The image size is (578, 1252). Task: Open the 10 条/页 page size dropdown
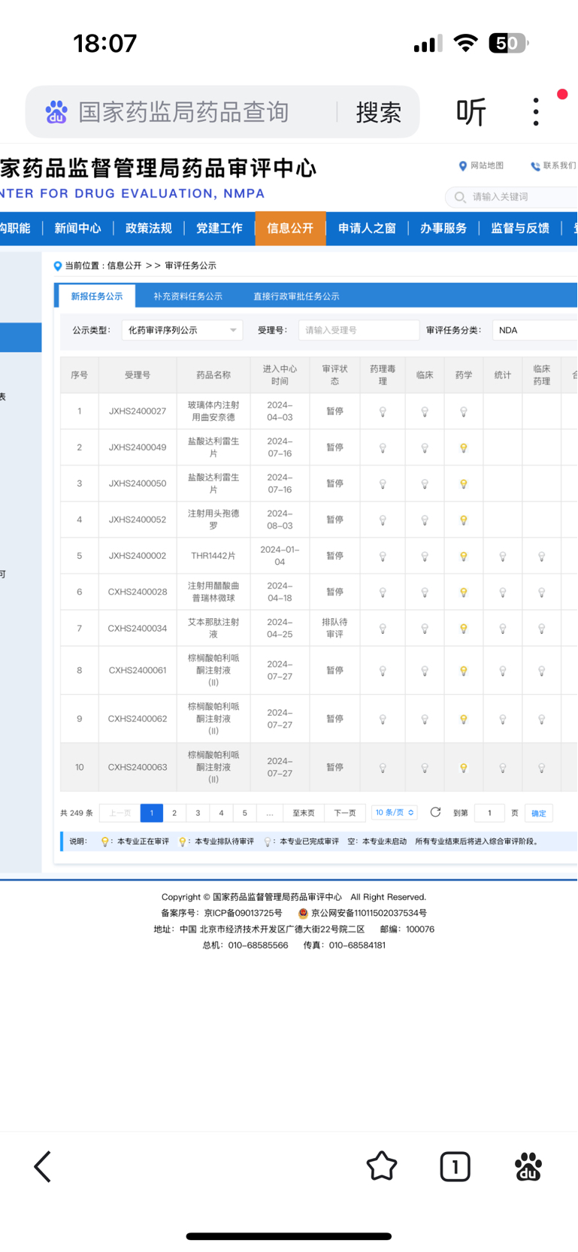(x=395, y=812)
